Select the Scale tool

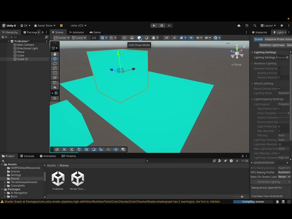click(55, 68)
